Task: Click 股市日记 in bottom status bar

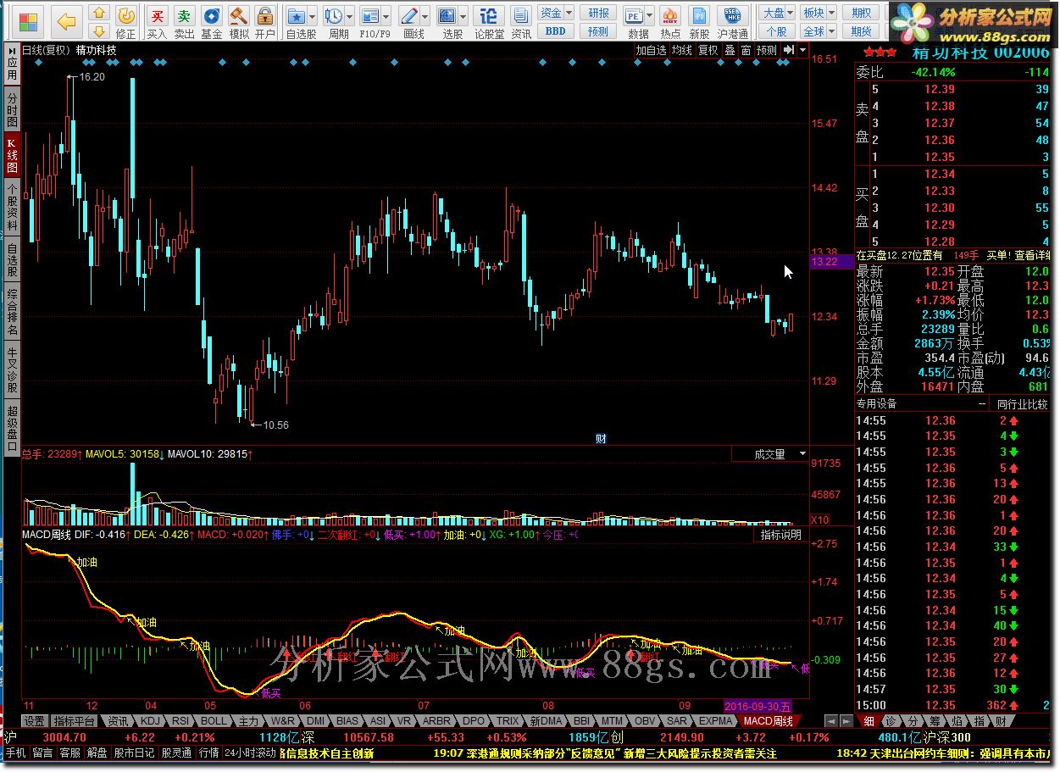Action: [135, 753]
